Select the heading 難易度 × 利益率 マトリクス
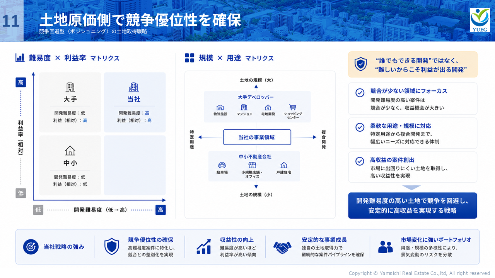 74,58
